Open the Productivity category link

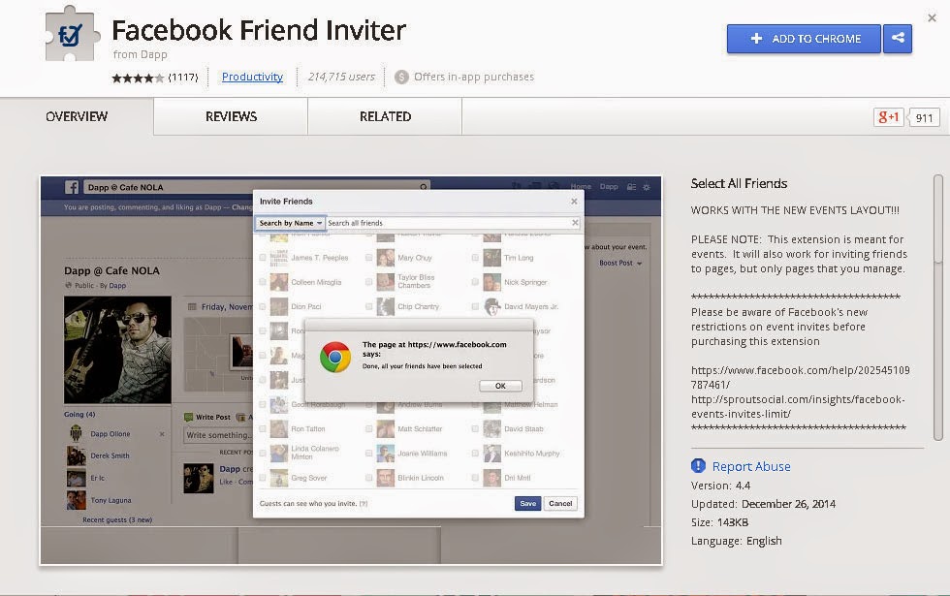(x=252, y=77)
